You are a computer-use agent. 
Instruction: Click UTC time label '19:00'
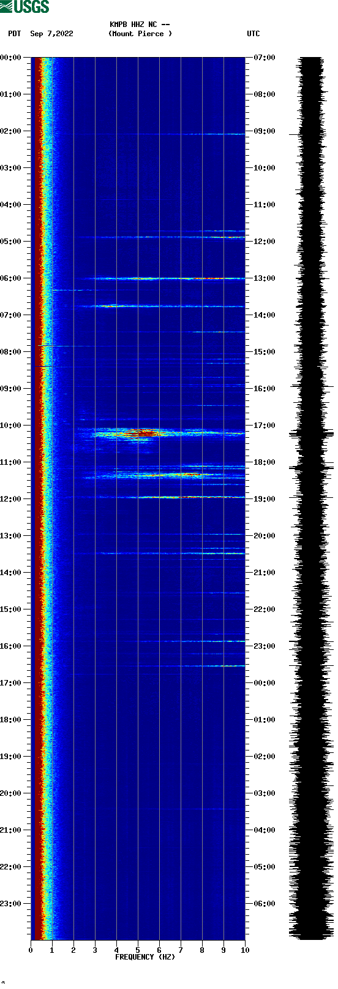point(265,499)
